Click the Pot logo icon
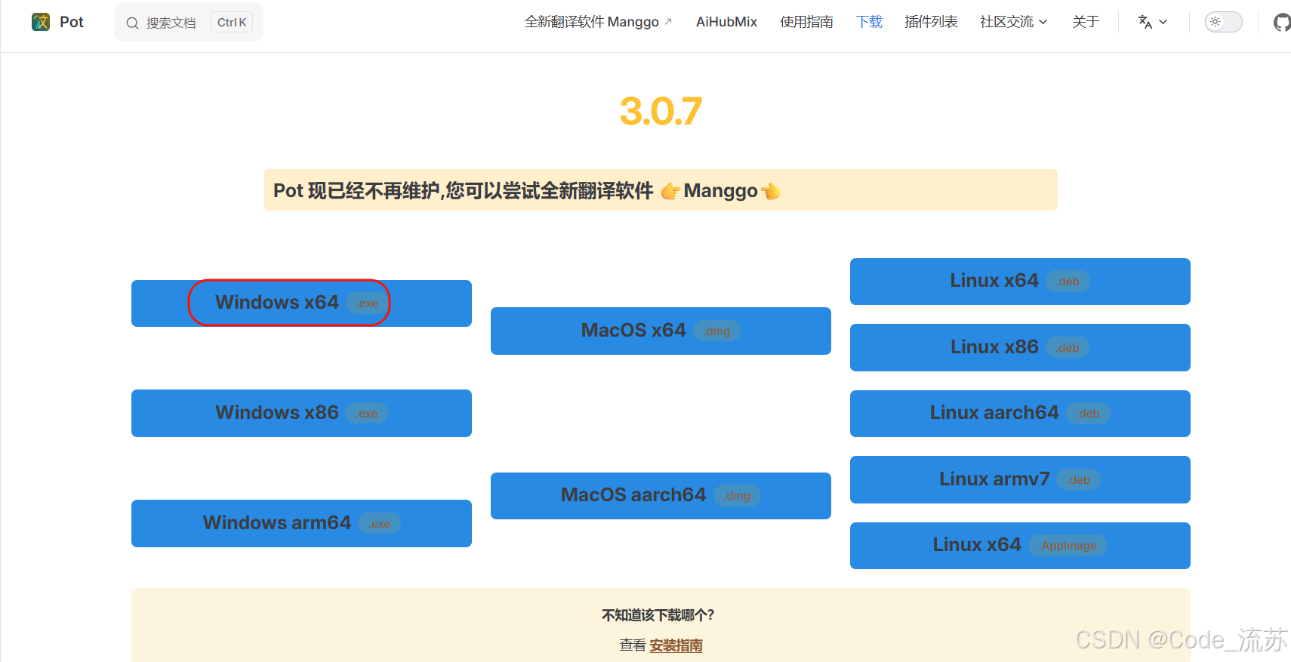This screenshot has height=662, width=1291. pos(41,22)
